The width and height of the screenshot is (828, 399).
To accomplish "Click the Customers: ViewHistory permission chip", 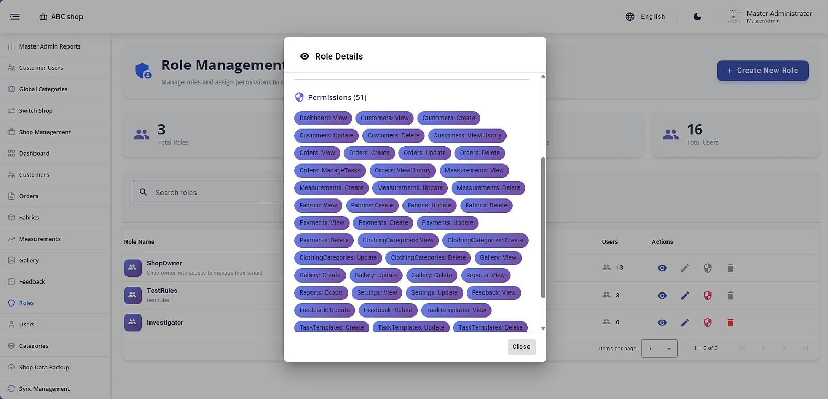I will click(x=467, y=136).
